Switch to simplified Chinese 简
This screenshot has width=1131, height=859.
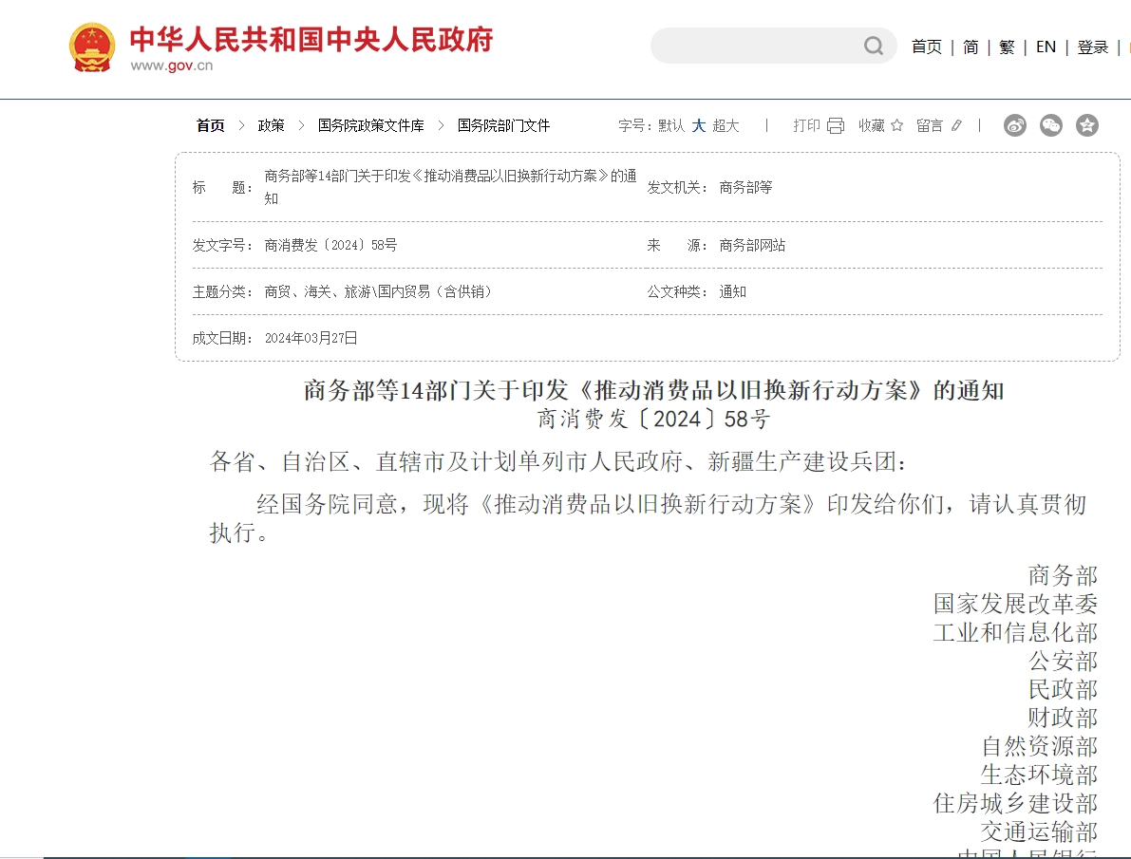(x=971, y=47)
